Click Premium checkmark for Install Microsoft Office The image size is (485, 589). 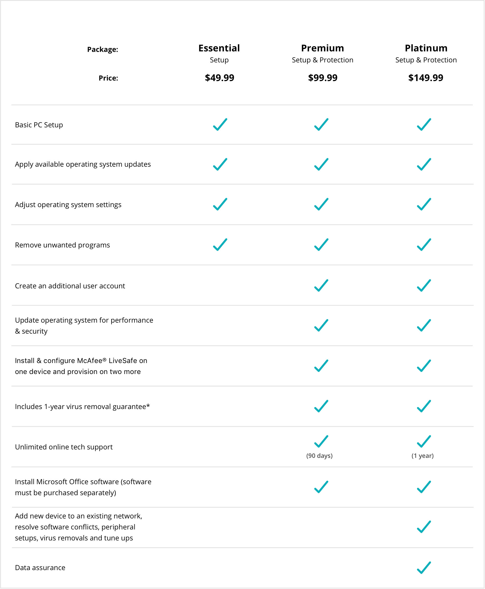321,487
